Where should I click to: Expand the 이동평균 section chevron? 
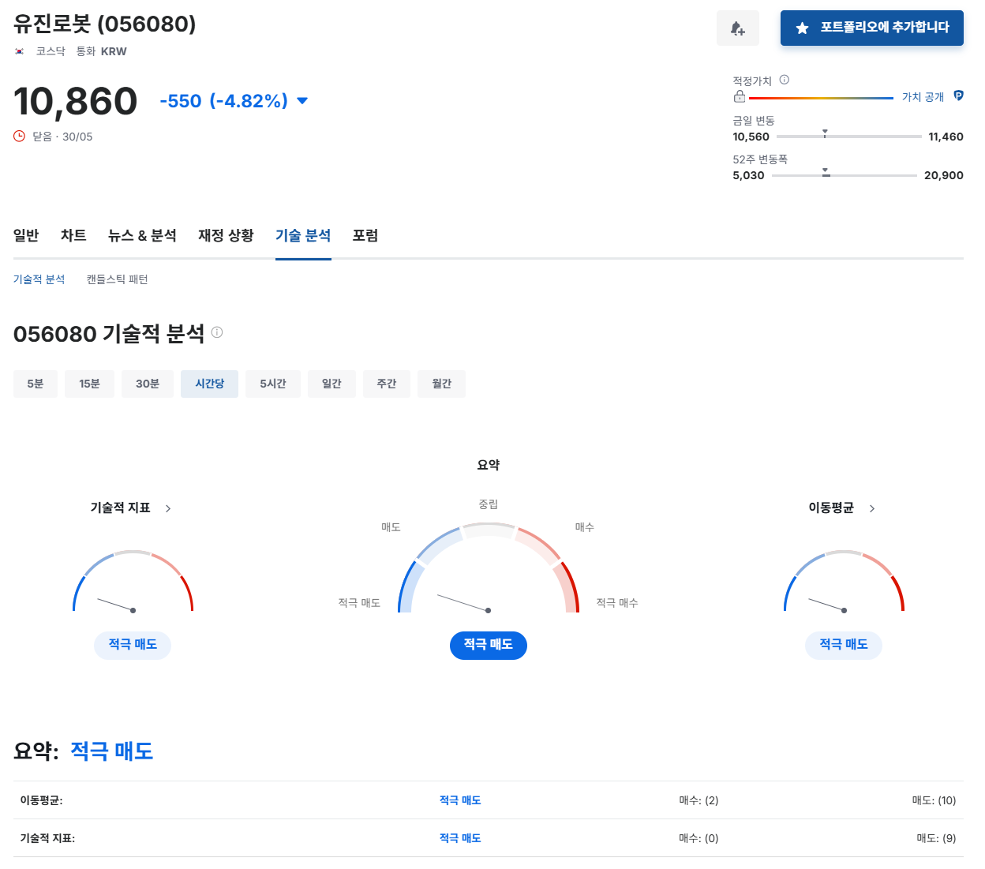872,508
